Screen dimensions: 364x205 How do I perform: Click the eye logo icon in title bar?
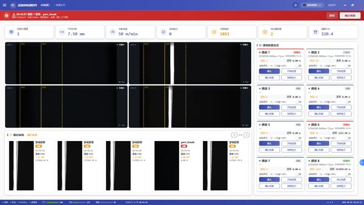pos(13,5)
